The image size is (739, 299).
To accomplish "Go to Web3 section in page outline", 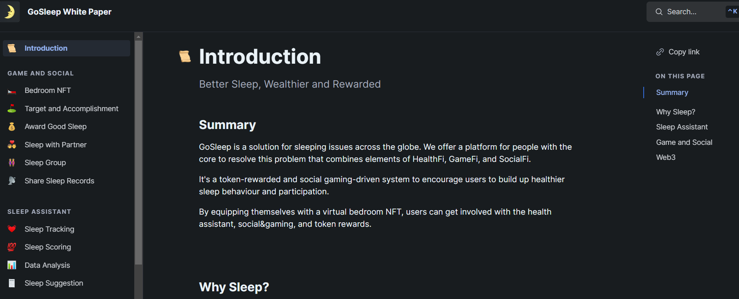I will (x=666, y=157).
